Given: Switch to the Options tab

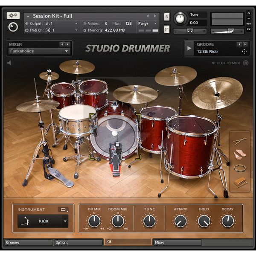Looking at the screenshot, I should [79, 242].
